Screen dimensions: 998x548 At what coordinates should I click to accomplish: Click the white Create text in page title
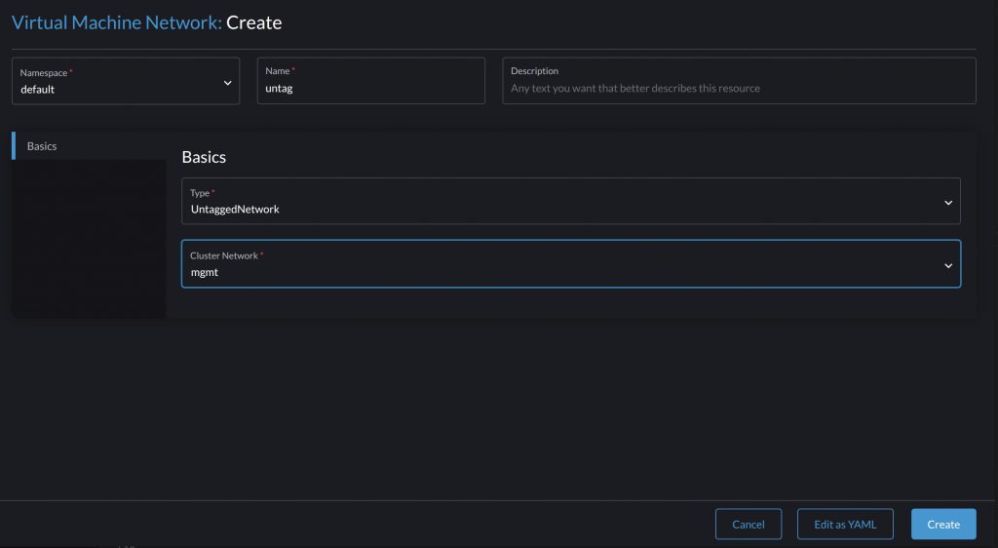pyautogui.click(x=254, y=22)
